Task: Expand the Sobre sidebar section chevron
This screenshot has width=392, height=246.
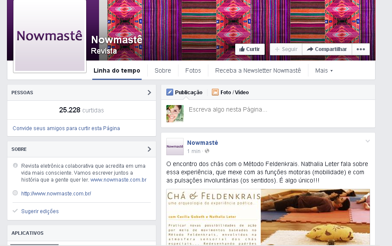Action: tap(149, 149)
